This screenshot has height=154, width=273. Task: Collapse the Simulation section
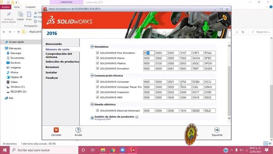[x=92, y=47]
